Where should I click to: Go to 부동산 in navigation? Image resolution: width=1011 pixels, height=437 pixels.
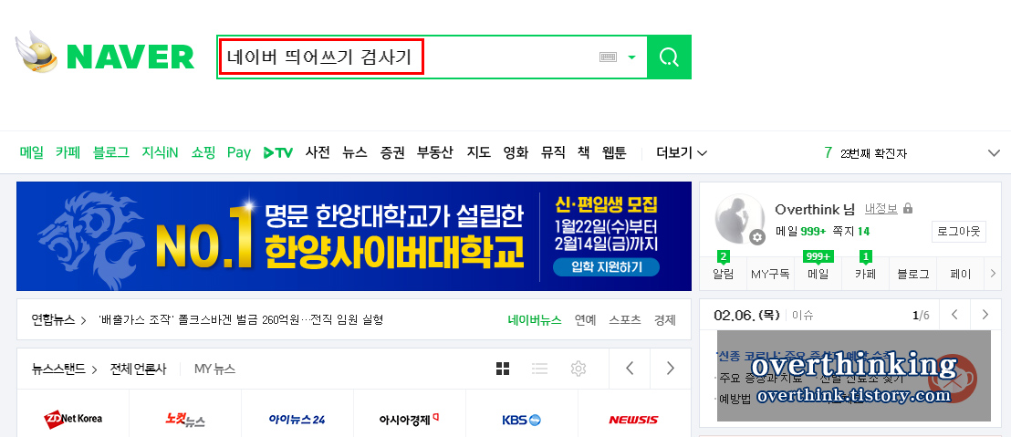(435, 152)
